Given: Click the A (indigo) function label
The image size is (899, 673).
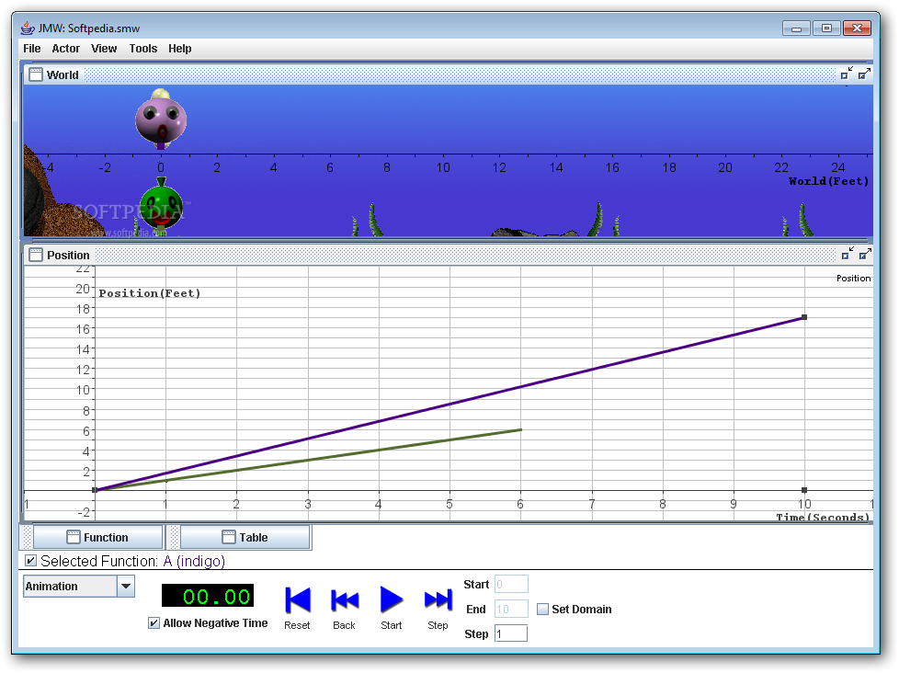Looking at the screenshot, I should pyautogui.click(x=194, y=561).
